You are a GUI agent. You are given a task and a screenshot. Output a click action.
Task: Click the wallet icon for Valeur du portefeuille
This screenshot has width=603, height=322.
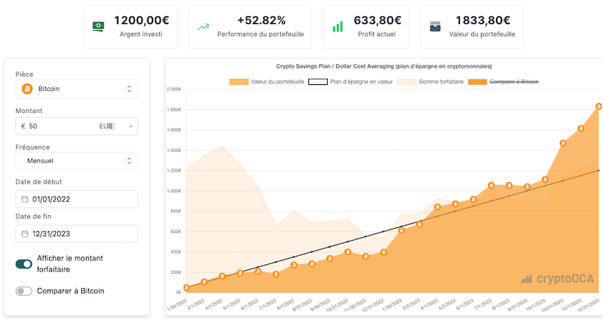435,26
